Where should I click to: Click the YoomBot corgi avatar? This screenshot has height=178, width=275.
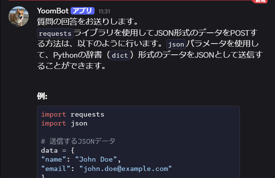18,16
